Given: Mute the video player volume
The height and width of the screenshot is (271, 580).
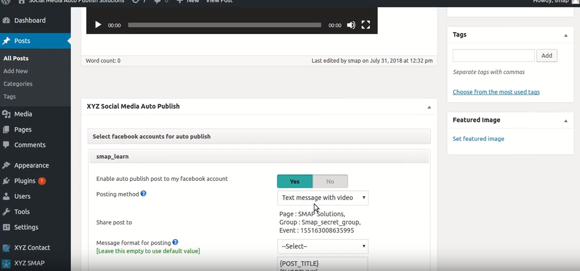Looking at the screenshot, I should 351,25.
